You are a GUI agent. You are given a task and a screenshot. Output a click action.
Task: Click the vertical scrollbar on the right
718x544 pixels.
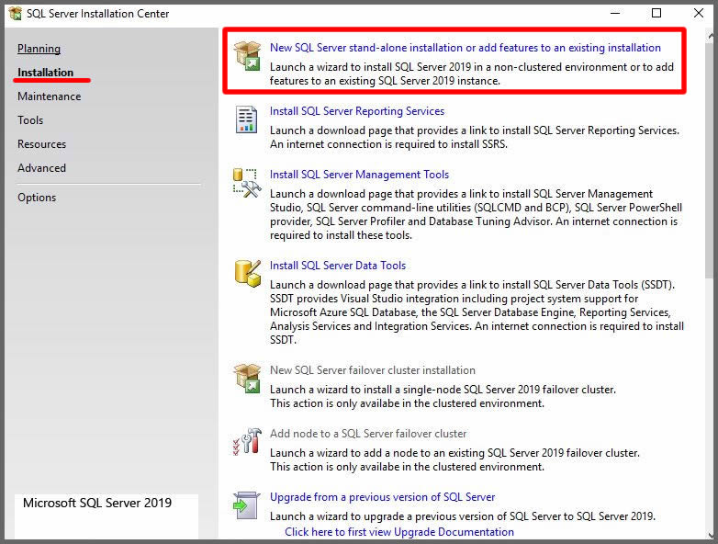click(710, 184)
